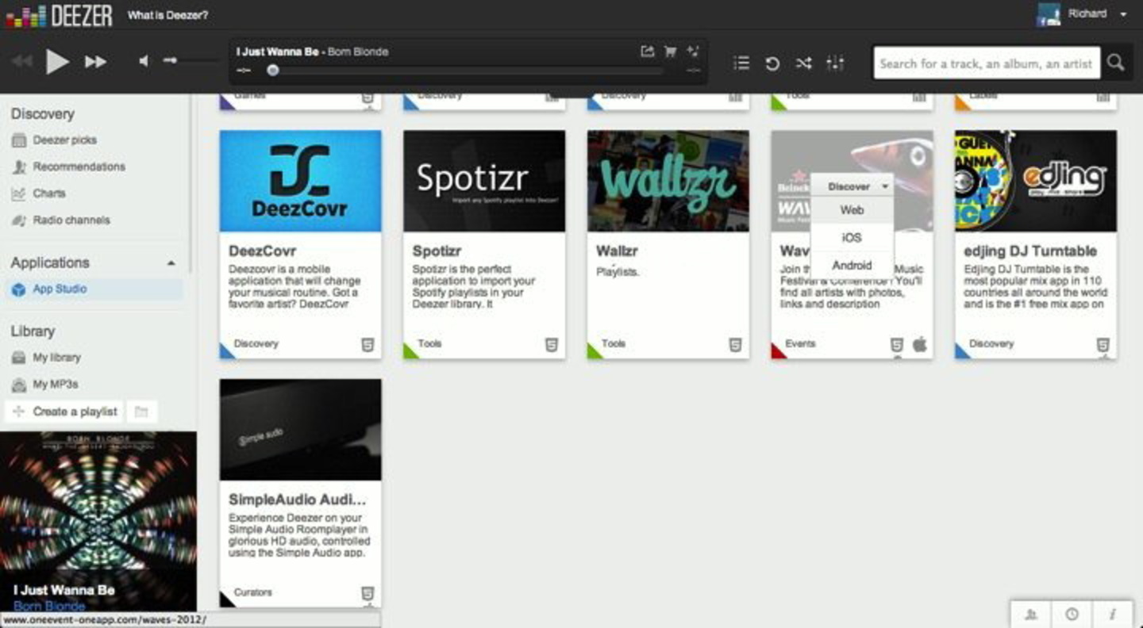Screen dimensions: 1143x628
Task: Open the SimpleAudio app thumbnail
Action: (x=300, y=429)
